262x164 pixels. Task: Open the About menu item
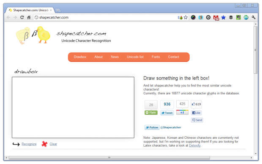point(98,57)
